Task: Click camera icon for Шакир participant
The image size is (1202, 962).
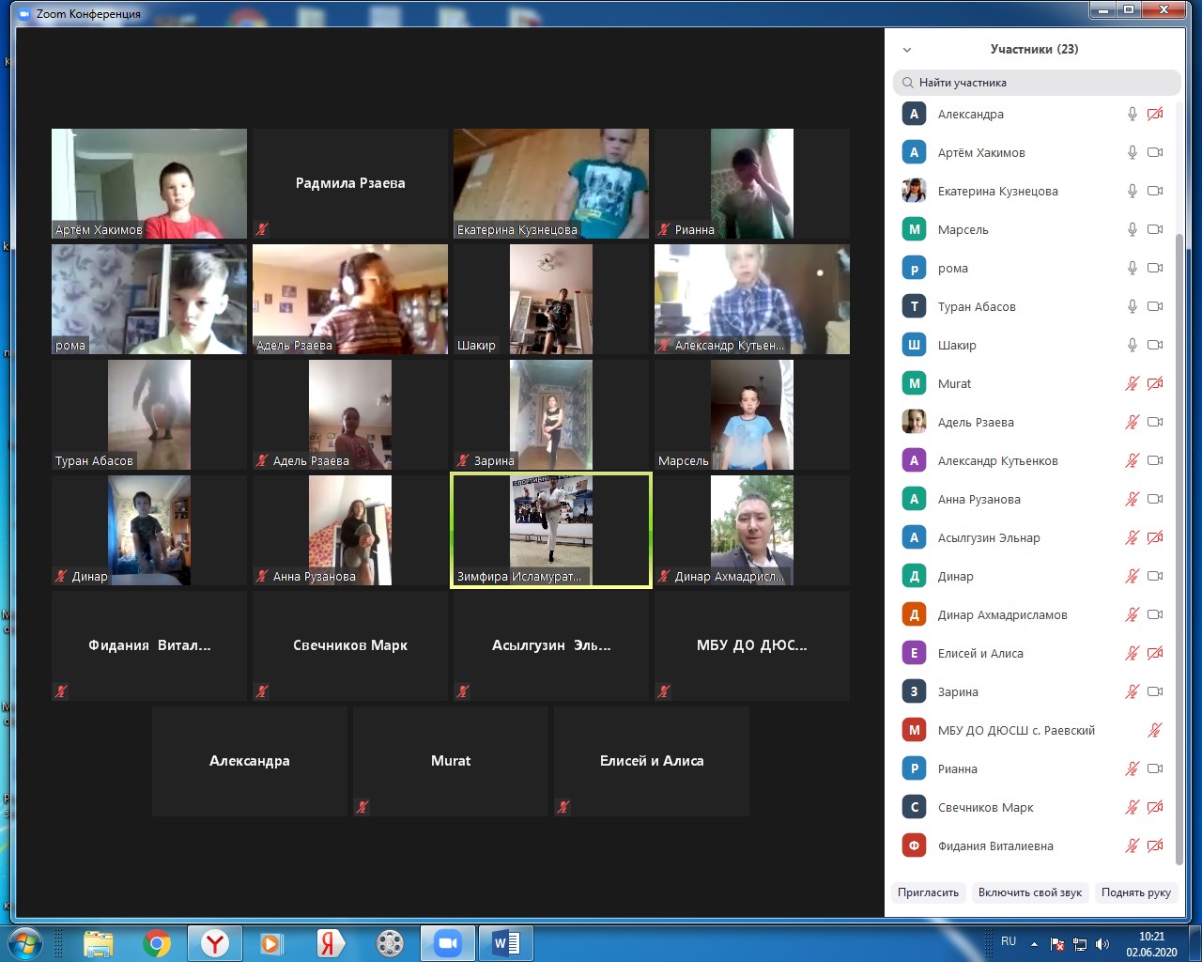Action: pyautogui.click(x=1155, y=345)
